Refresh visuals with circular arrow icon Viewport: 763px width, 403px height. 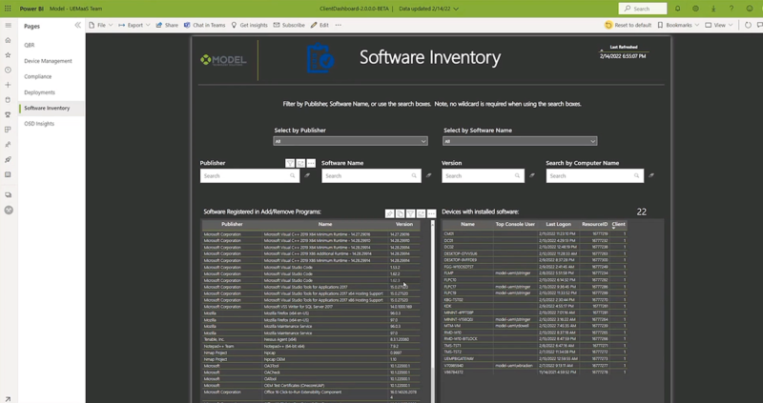(x=748, y=25)
